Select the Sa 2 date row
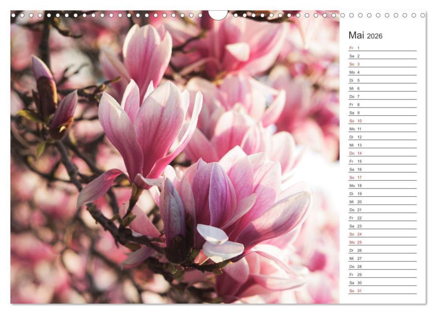The height and width of the screenshot is (314, 436). (383, 56)
